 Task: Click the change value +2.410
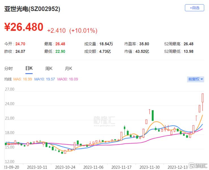click(x=56, y=31)
